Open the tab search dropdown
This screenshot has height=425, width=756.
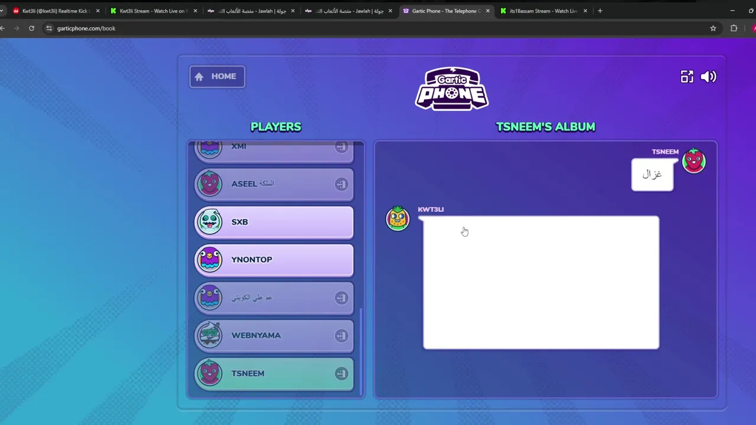(2, 11)
